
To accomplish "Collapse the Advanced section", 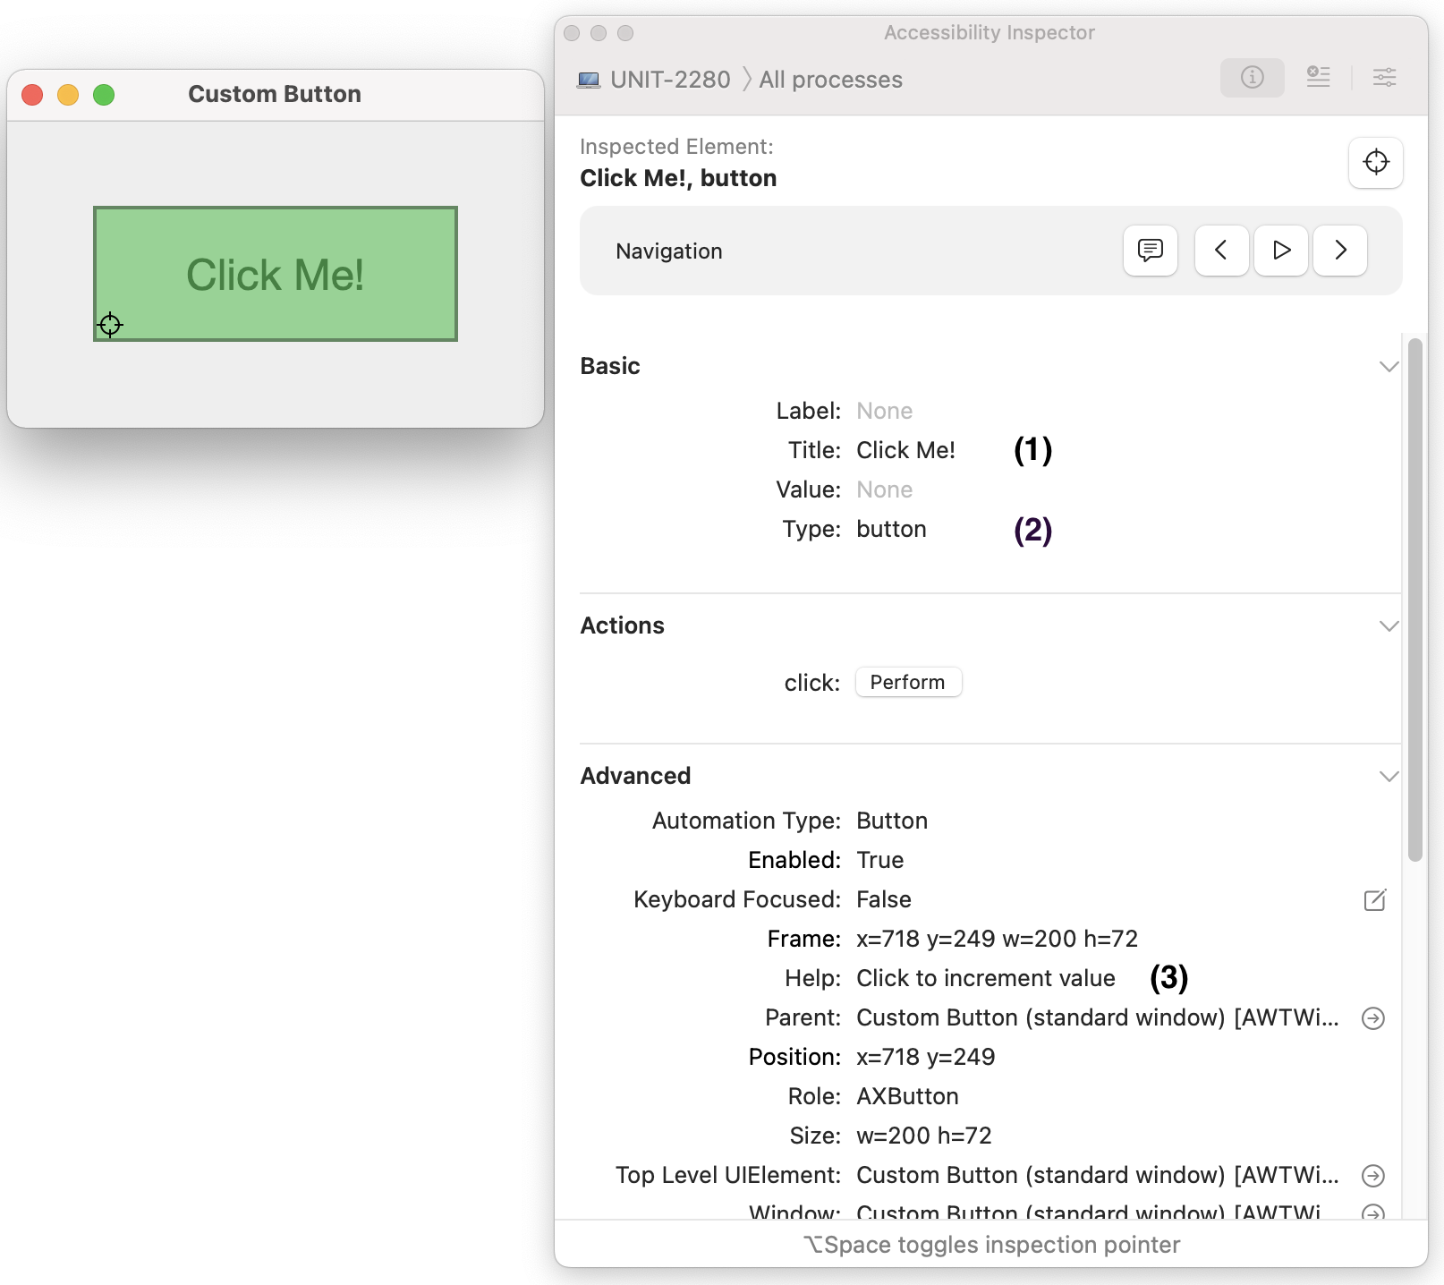I will point(1389,777).
